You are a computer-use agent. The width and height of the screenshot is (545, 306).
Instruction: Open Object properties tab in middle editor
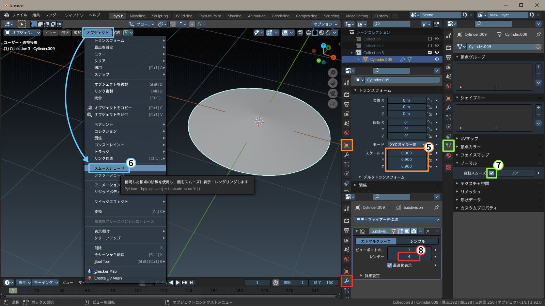pos(347,145)
